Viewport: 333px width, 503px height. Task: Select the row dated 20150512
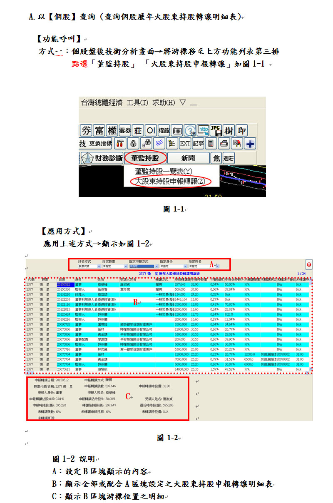click(x=168, y=284)
